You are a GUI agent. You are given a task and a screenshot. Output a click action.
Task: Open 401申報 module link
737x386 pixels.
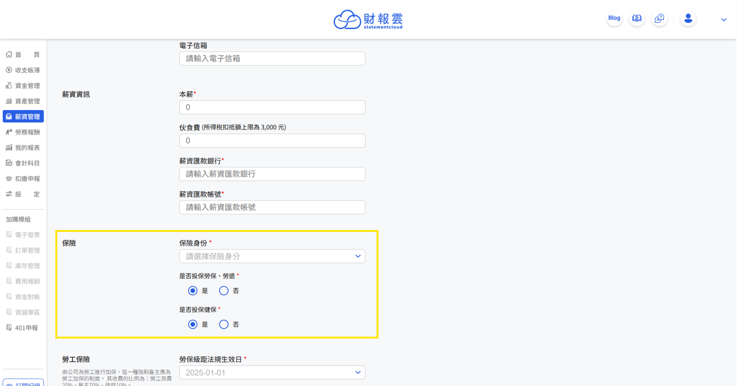click(x=23, y=328)
